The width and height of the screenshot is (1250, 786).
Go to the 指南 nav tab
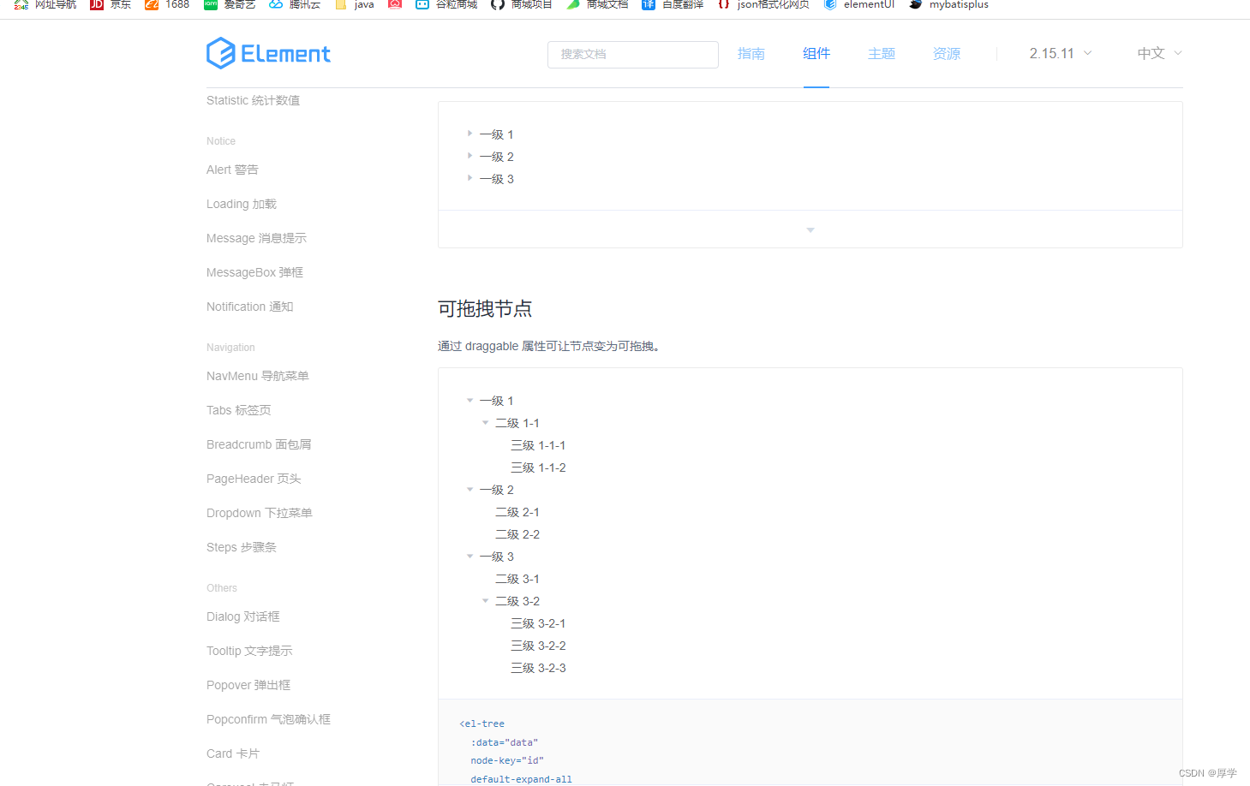751,53
